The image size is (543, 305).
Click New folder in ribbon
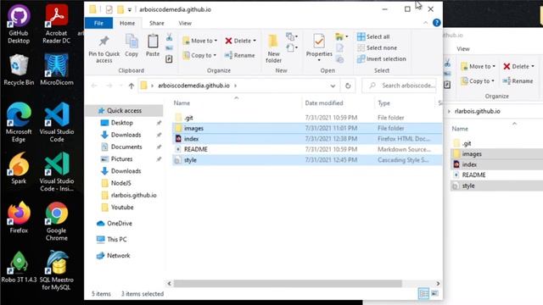(273, 49)
